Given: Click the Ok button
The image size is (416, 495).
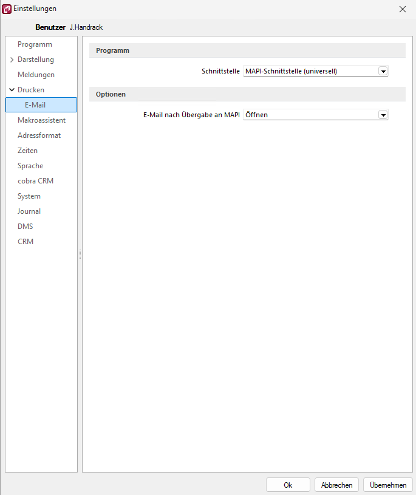Looking at the screenshot, I should coord(288,485).
